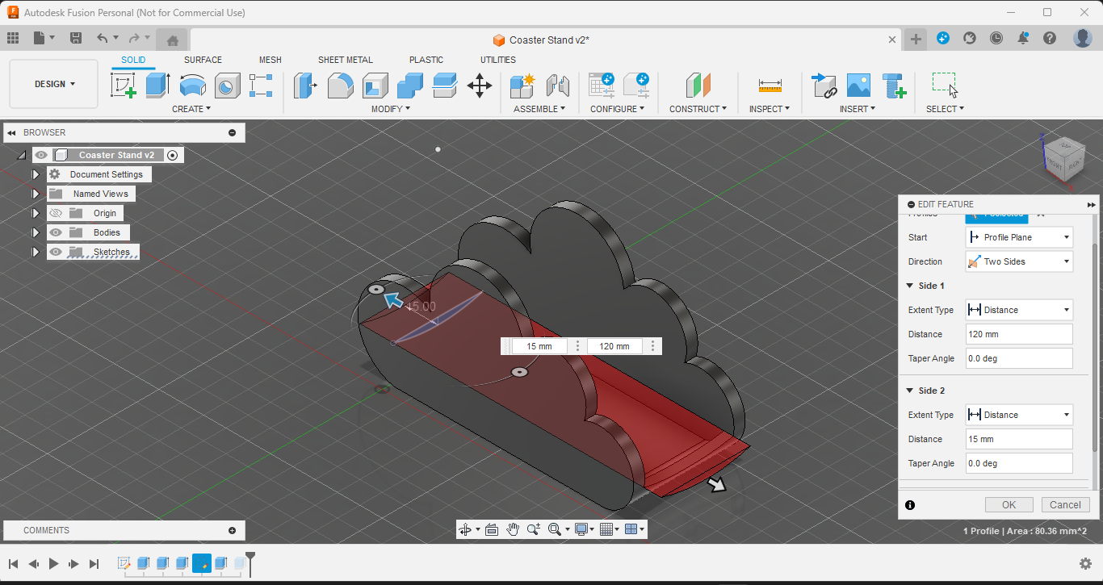Select the Hole tool

click(228, 85)
